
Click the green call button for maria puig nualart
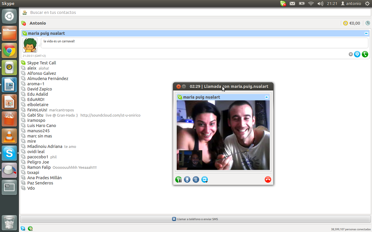coord(365,54)
